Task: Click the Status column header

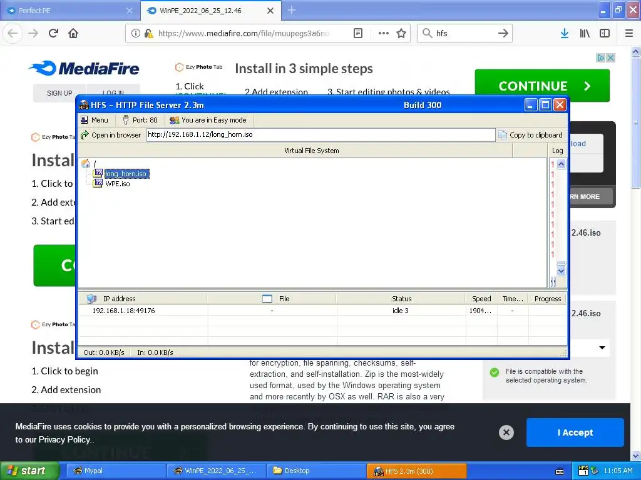Action: pyautogui.click(x=401, y=299)
